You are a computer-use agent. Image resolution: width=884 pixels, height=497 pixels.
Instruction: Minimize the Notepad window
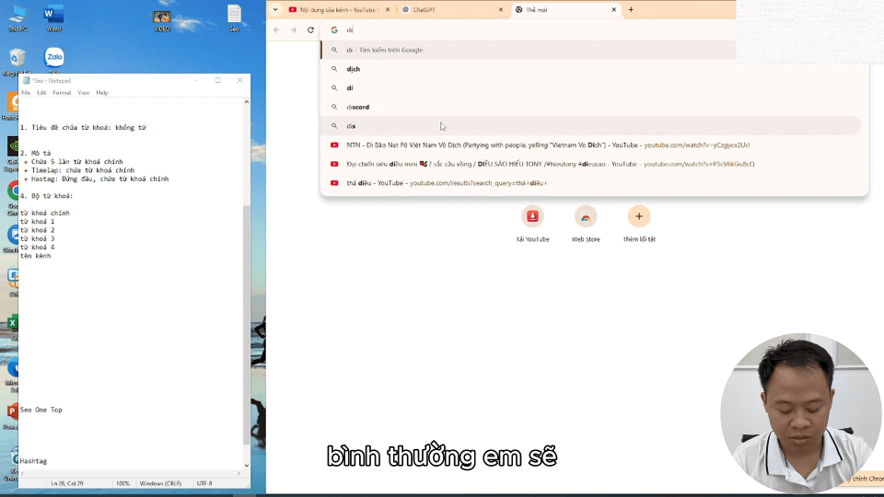click(197, 81)
